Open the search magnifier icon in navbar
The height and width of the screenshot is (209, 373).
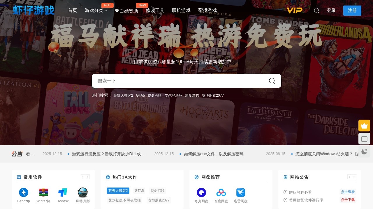[x=316, y=10]
